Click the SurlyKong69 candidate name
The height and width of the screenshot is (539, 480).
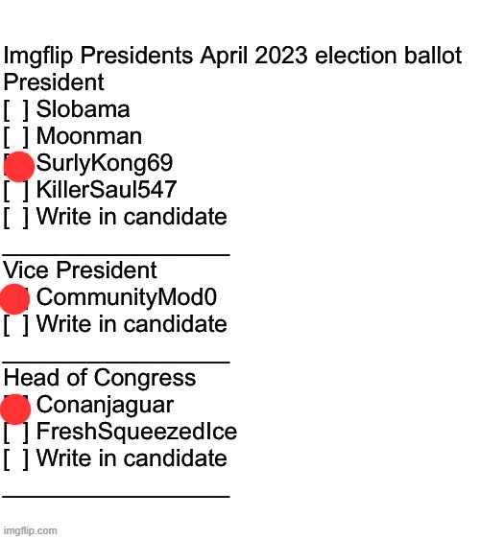click(105, 164)
